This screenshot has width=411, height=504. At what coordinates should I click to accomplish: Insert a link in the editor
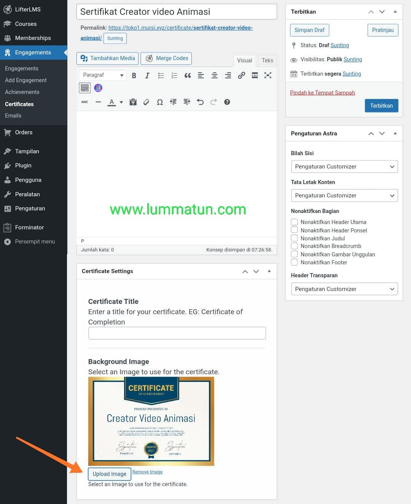(241, 75)
